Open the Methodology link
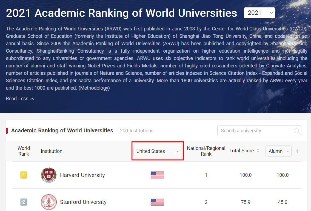The height and width of the screenshot is (211, 311). click(x=94, y=88)
